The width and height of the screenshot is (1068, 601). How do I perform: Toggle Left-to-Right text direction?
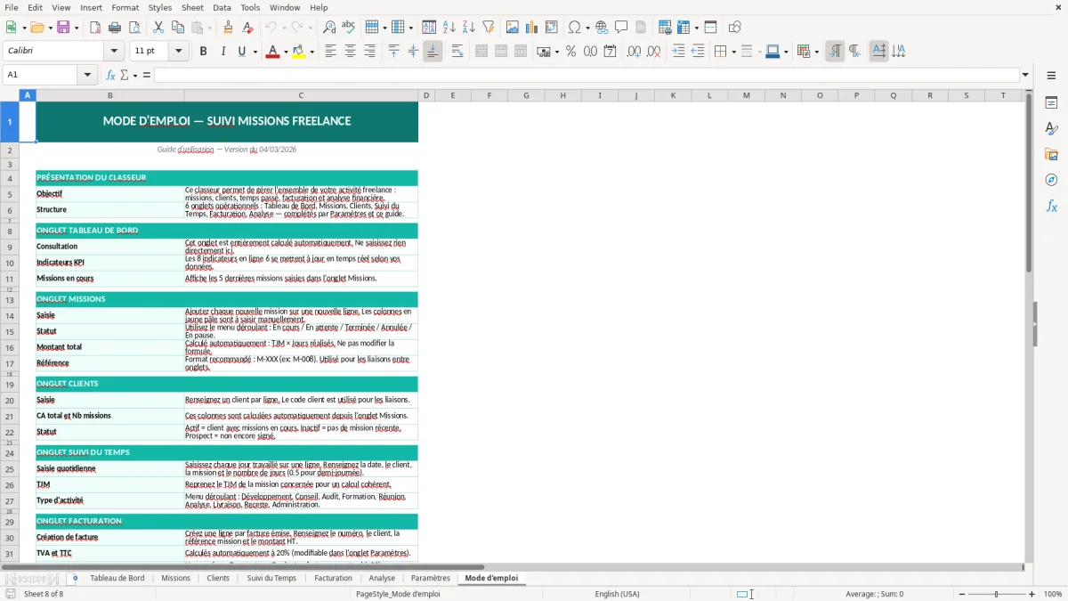(x=834, y=52)
